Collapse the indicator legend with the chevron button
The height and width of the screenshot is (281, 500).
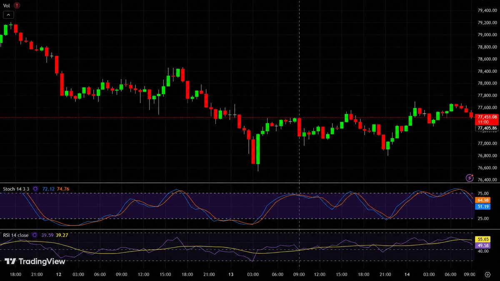(9, 15)
